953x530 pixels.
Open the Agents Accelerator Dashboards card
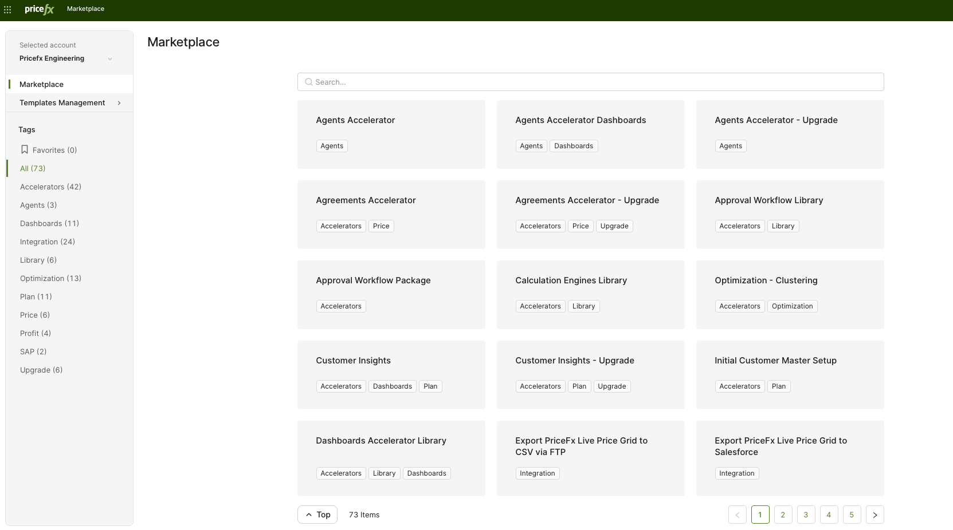click(x=591, y=135)
